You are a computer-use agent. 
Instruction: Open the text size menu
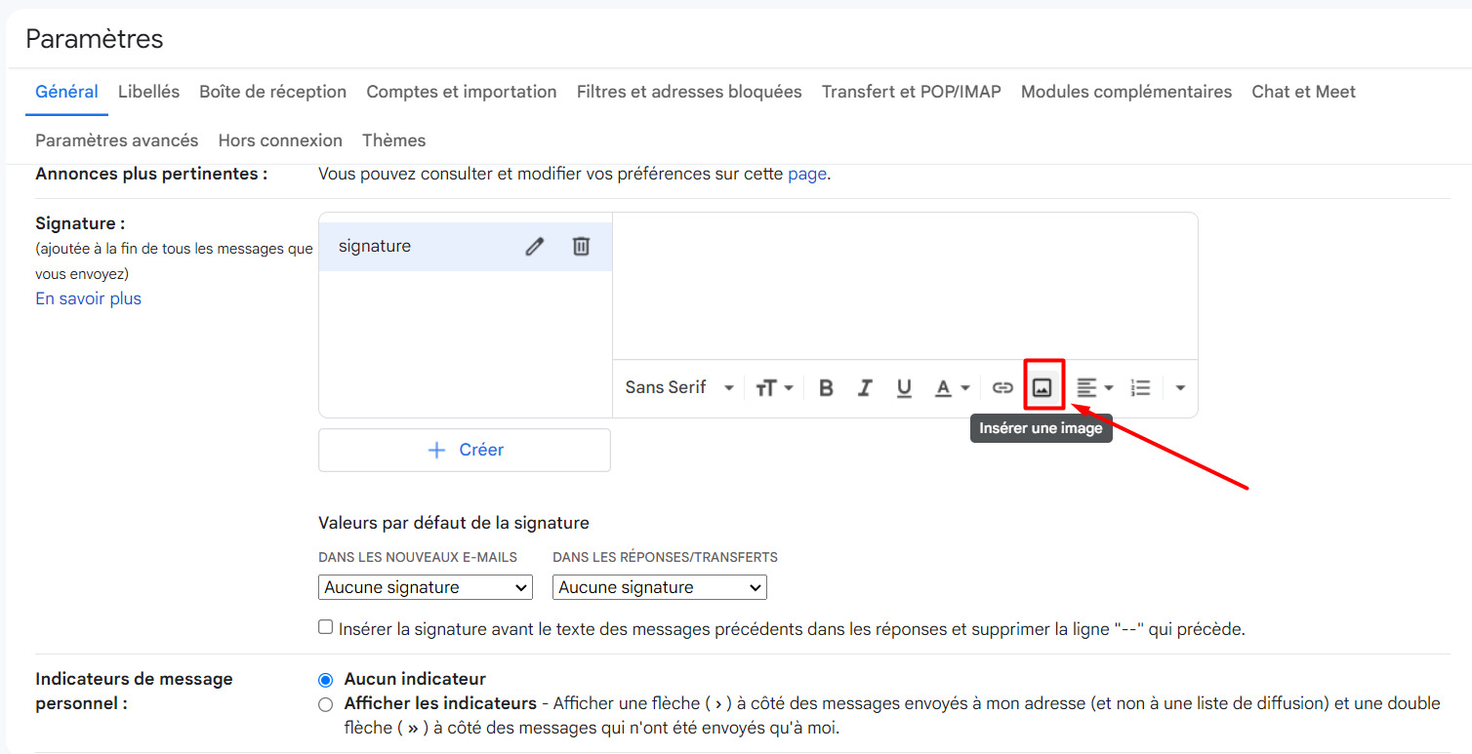tap(774, 388)
